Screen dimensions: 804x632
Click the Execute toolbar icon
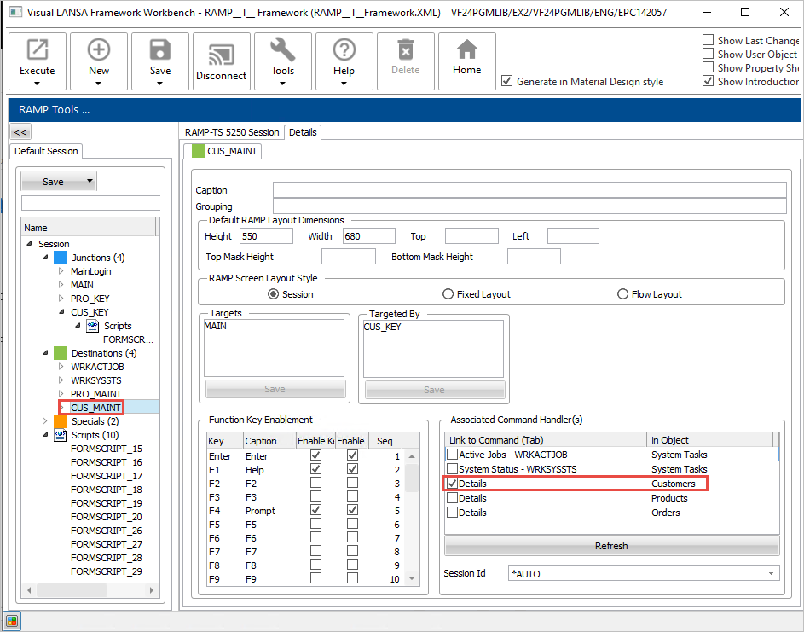37,51
